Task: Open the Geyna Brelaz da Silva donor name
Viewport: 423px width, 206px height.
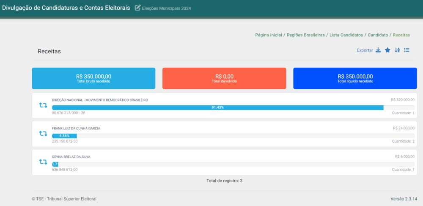Action: pos(71,157)
